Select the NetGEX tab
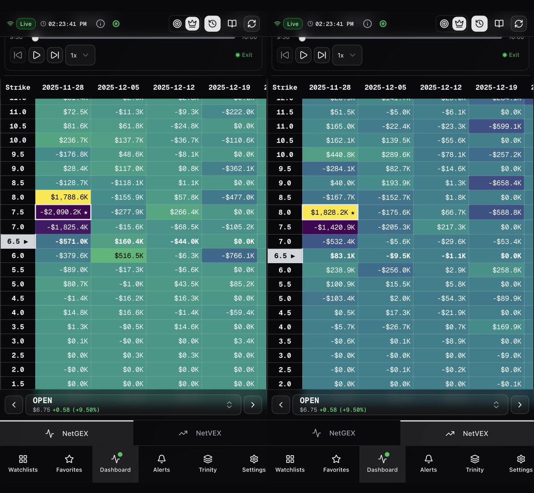The image size is (534, 493). coord(67,433)
